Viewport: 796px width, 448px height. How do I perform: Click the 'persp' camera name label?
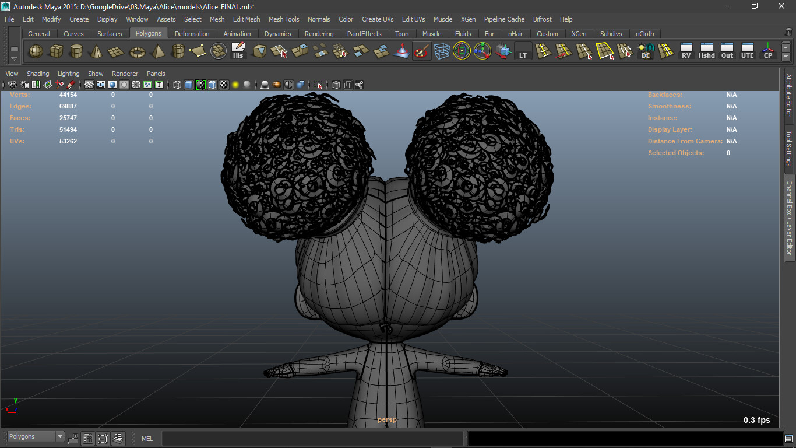tap(387, 419)
